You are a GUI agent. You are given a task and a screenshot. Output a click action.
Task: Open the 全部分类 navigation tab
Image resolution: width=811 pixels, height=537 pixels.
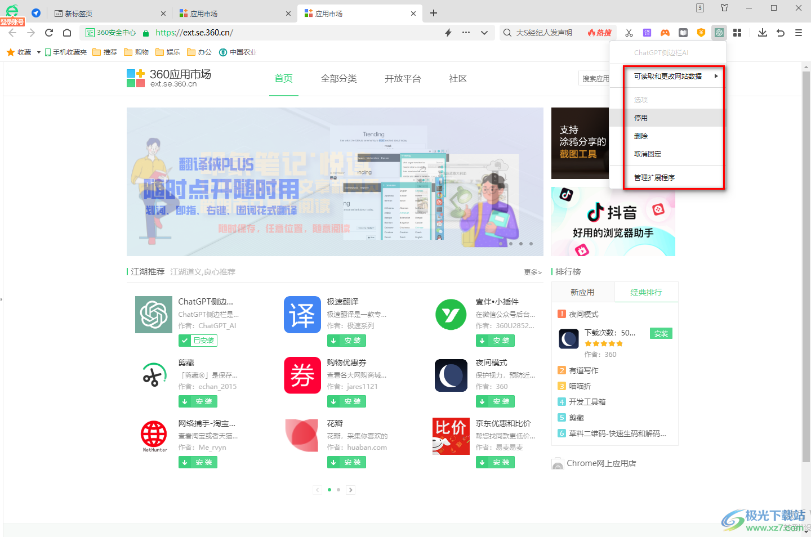[x=339, y=78]
